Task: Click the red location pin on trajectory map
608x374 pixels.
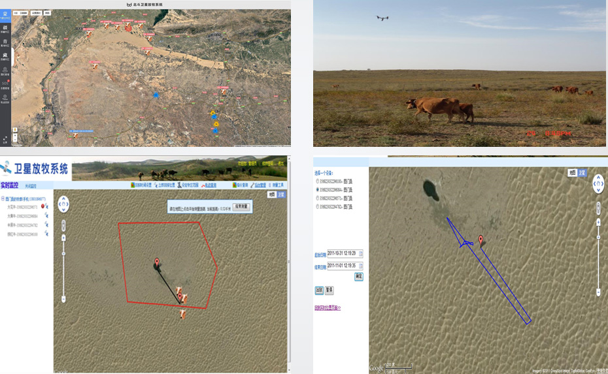Action: (481, 240)
